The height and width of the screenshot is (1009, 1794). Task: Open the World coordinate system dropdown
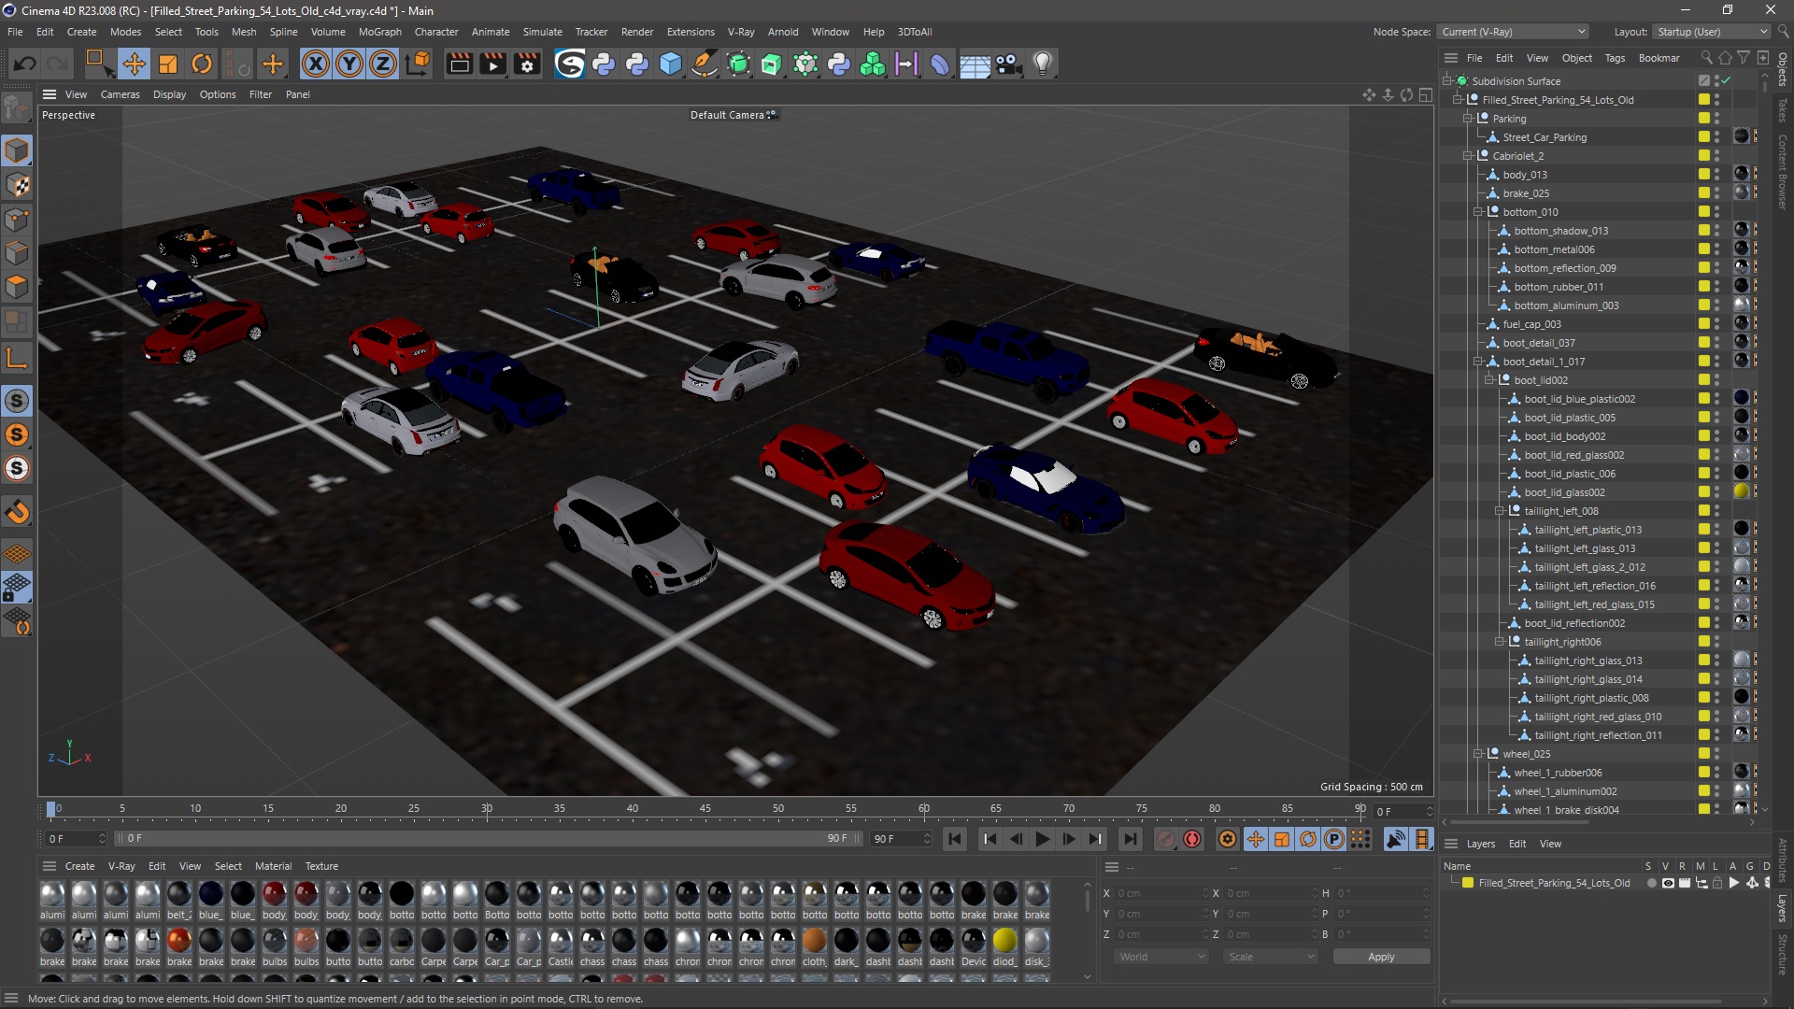(1161, 957)
